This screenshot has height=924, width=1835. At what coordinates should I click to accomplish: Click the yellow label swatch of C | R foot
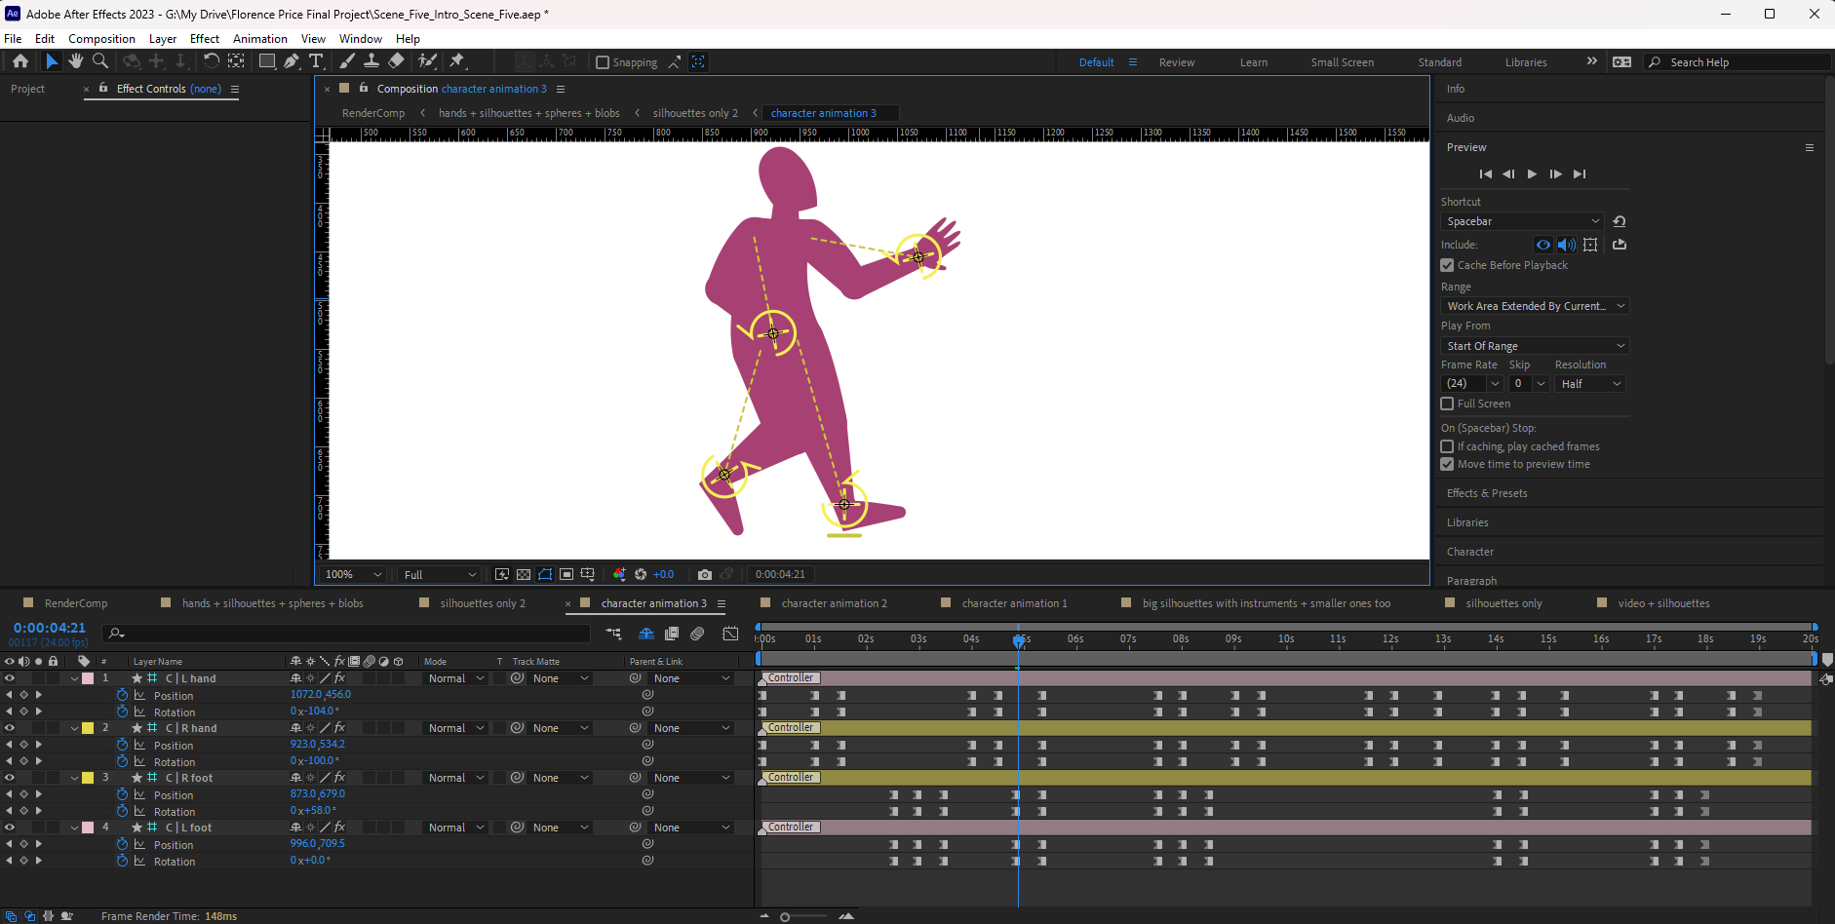point(88,778)
